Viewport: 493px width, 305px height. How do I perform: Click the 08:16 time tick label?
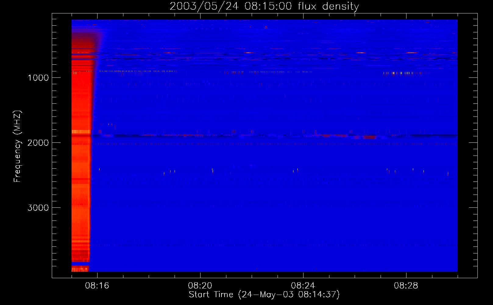pyautogui.click(x=97, y=286)
